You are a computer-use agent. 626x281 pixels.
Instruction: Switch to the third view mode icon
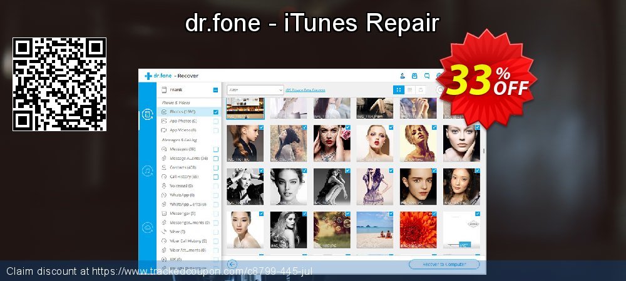[x=421, y=90]
